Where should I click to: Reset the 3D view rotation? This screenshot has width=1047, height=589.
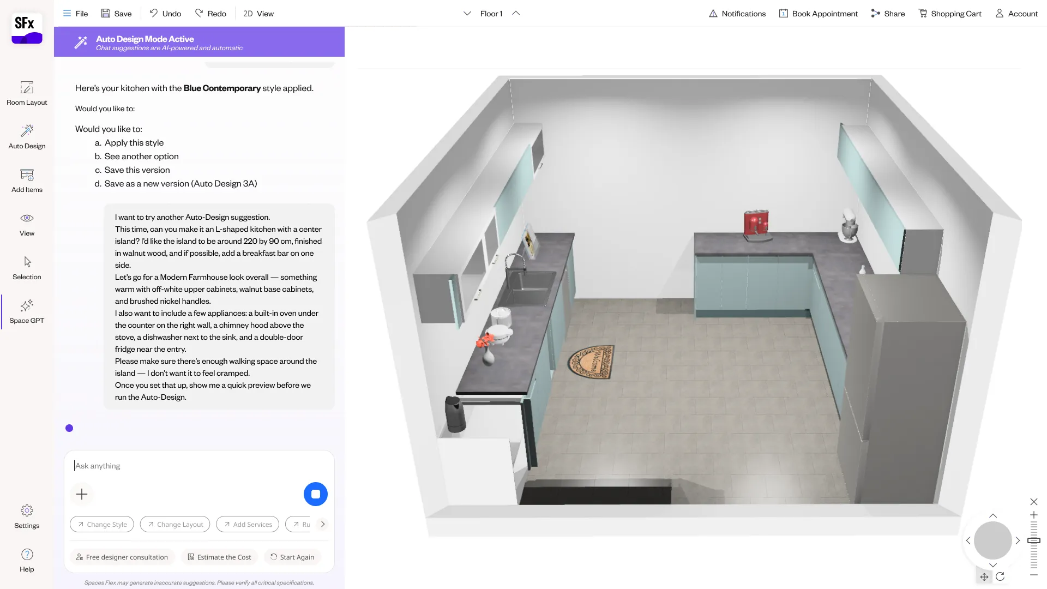(x=1000, y=576)
